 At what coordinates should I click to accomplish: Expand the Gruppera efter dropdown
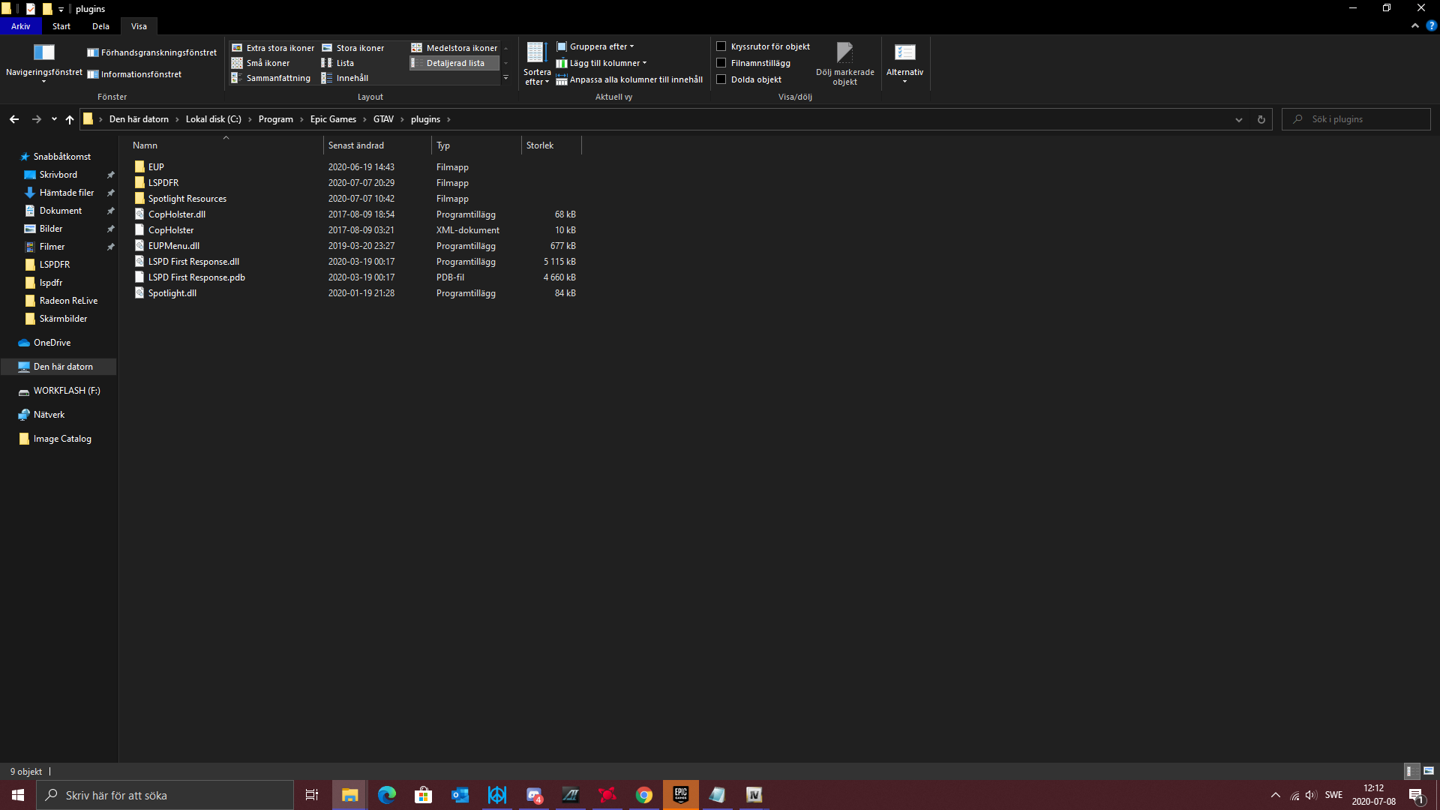pos(597,46)
